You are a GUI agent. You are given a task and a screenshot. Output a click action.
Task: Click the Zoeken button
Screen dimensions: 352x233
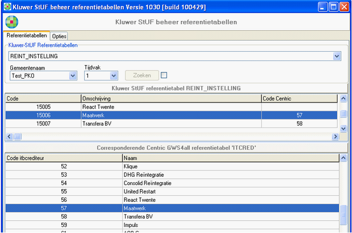click(142, 76)
